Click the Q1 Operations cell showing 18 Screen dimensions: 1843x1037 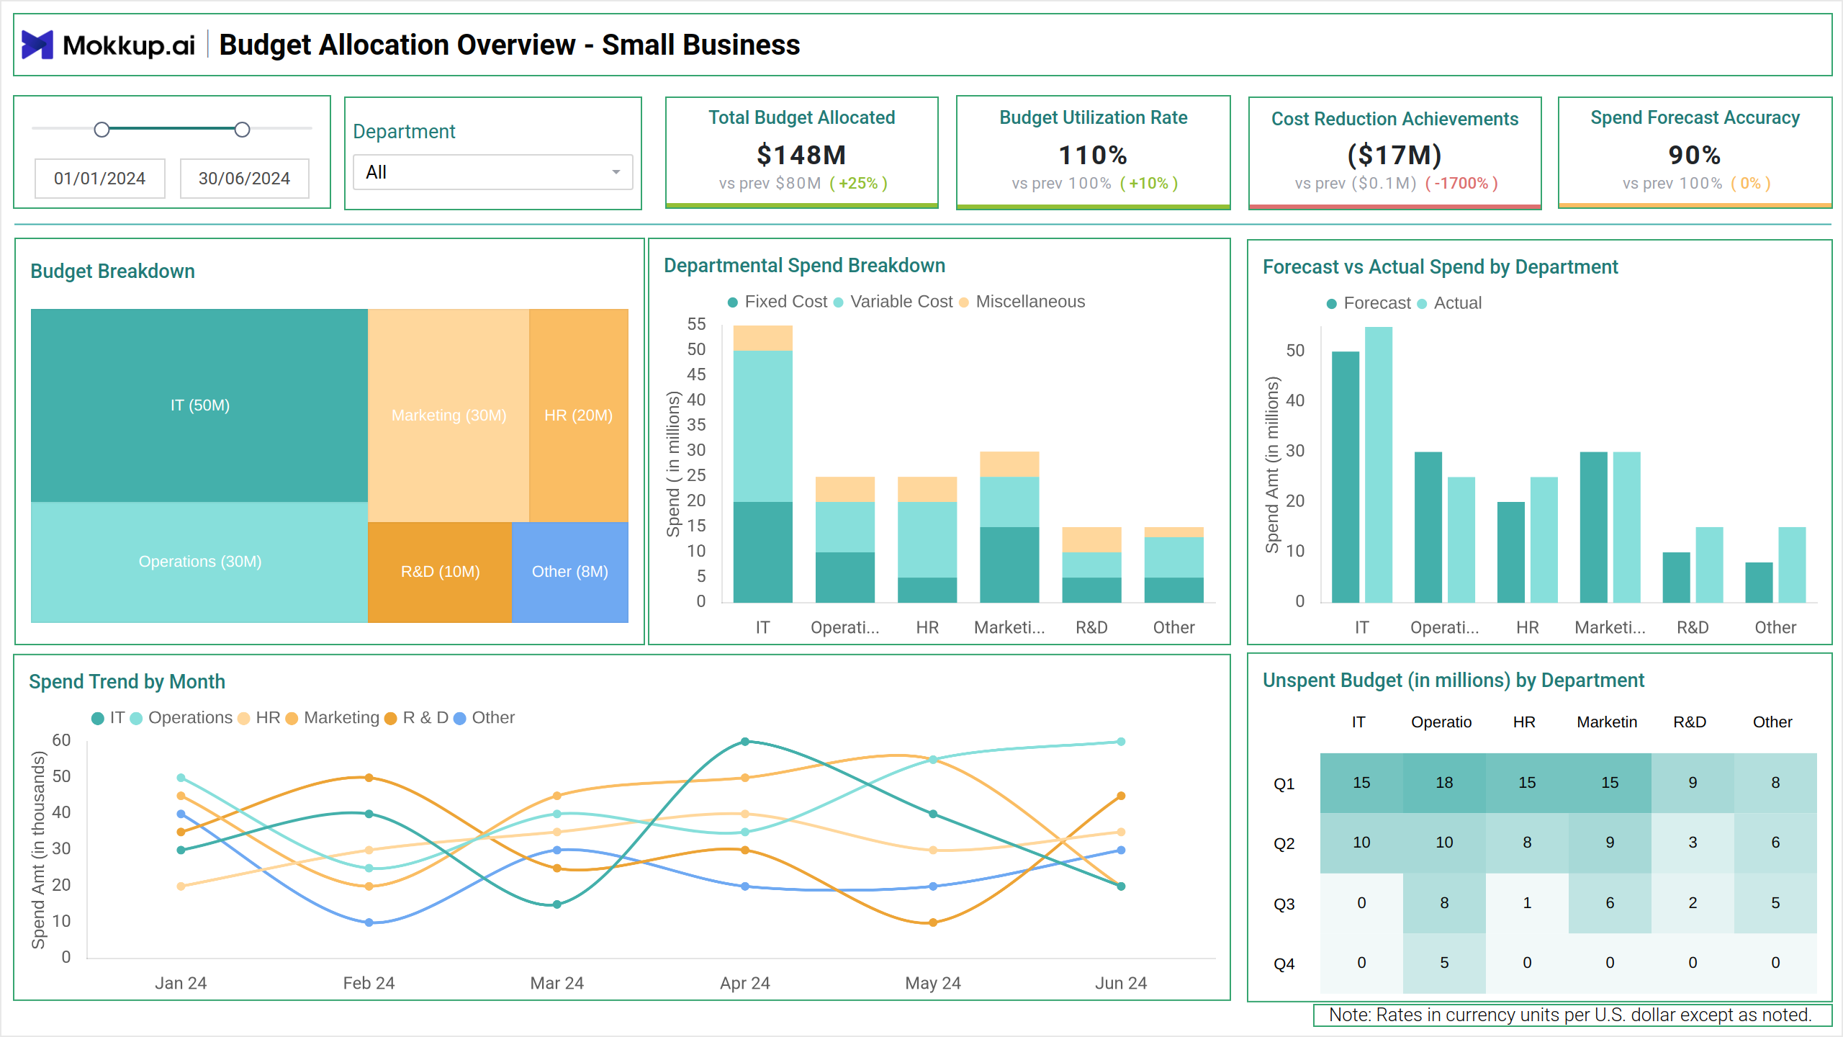(x=1444, y=783)
